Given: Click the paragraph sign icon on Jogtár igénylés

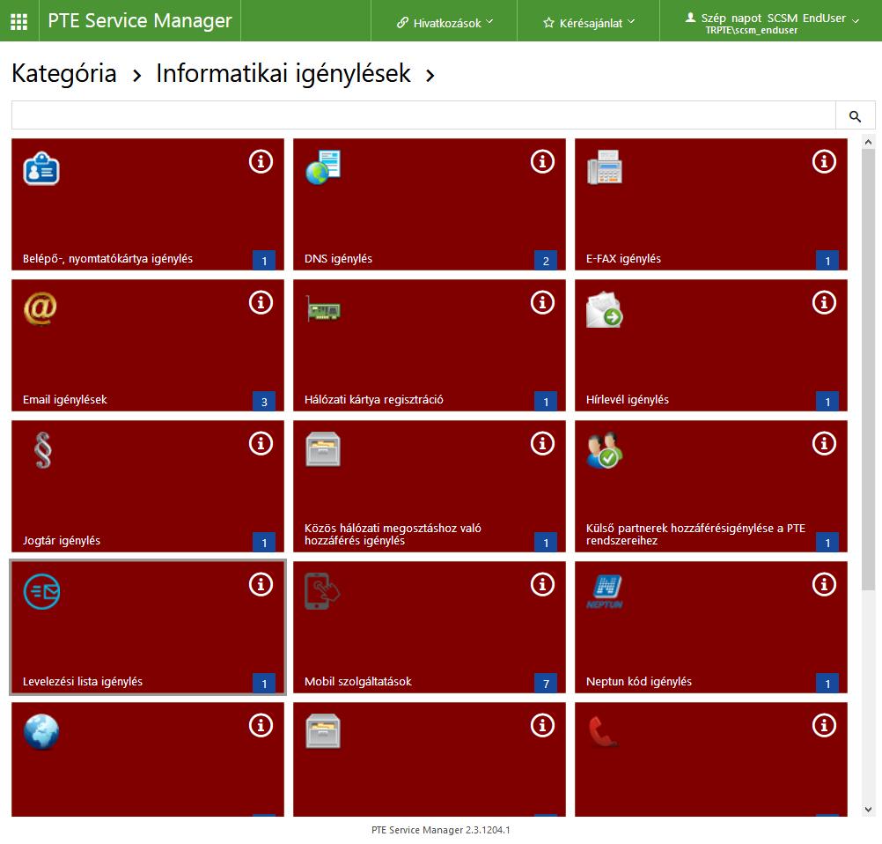Looking at the screenshot, I should click(x=43, y=450).
